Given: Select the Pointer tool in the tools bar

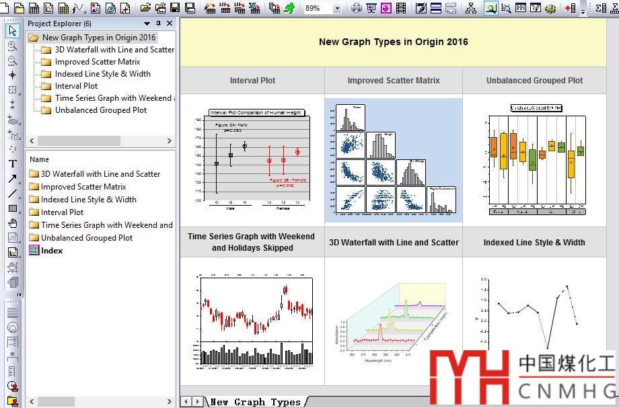Looking at the screenshot, I should pyautogui.click(x=13, y=31).
